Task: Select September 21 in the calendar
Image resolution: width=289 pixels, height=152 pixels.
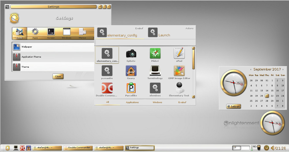Action: [x=267, y=96]
